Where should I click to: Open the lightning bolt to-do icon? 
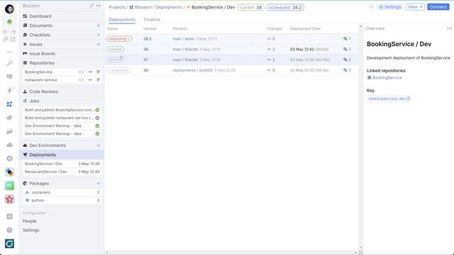tap(9, 90)
